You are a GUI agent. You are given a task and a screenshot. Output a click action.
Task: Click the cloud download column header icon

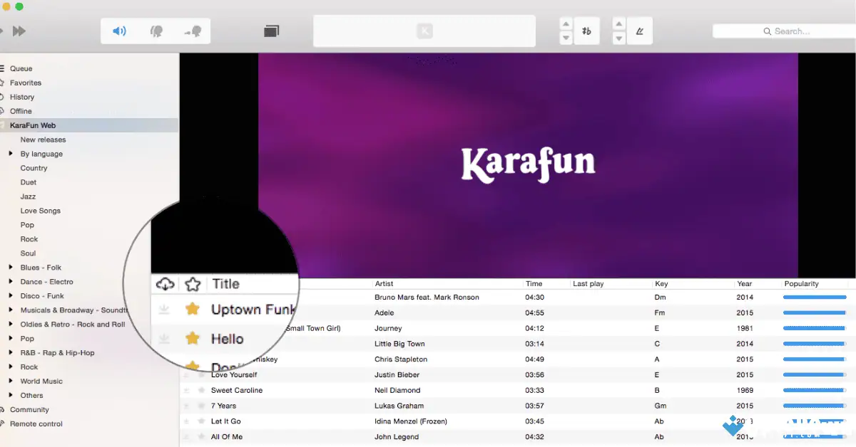point(165,283)
